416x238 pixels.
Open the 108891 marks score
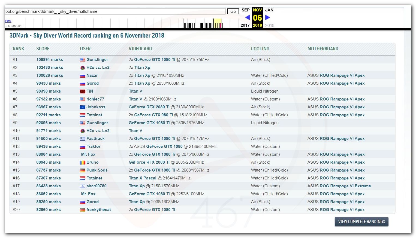point(50,60)
